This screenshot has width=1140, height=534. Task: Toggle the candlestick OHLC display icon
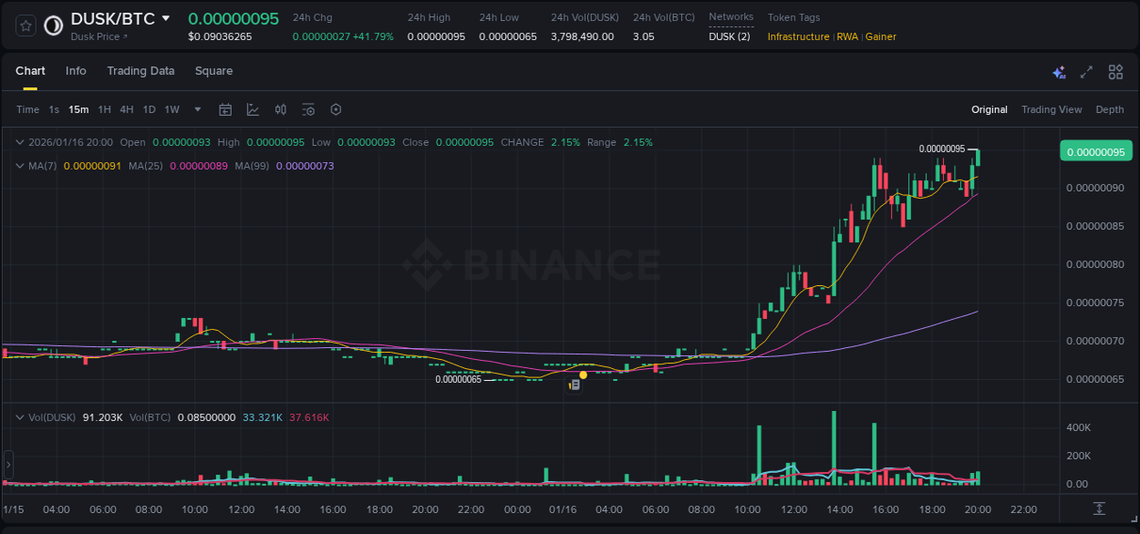[280, 109]
